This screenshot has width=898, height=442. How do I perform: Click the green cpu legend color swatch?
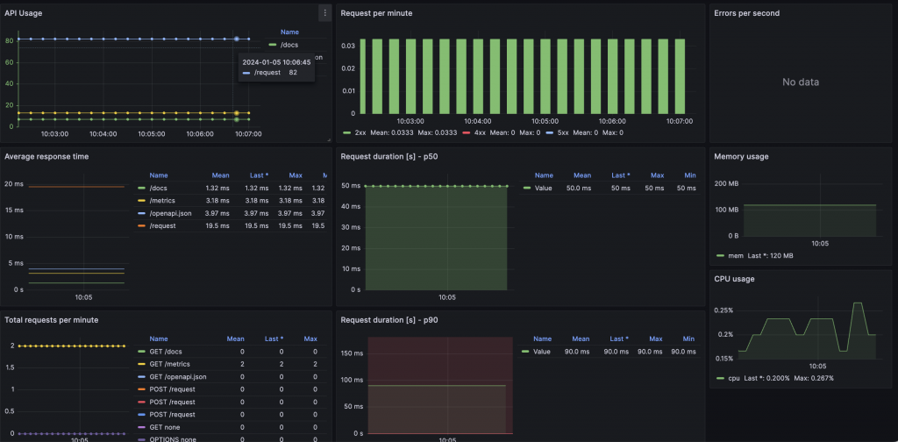point(721,378)
